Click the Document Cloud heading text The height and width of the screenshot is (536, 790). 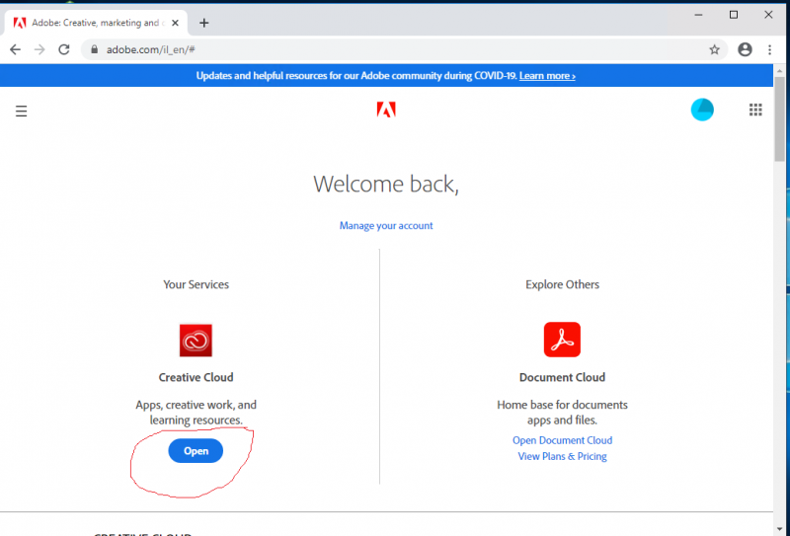click(562, 377)
